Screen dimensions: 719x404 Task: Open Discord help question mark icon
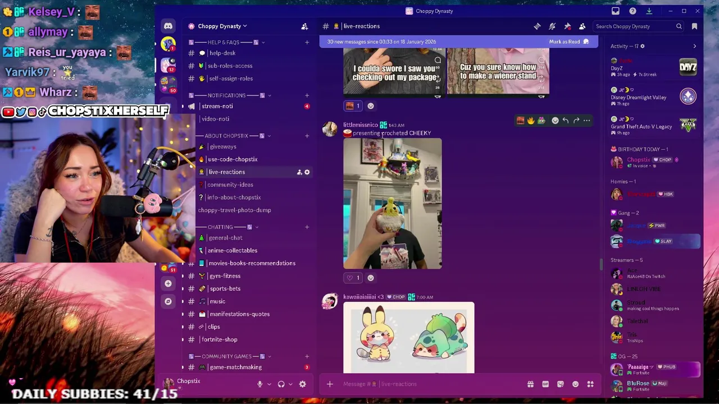632,11
